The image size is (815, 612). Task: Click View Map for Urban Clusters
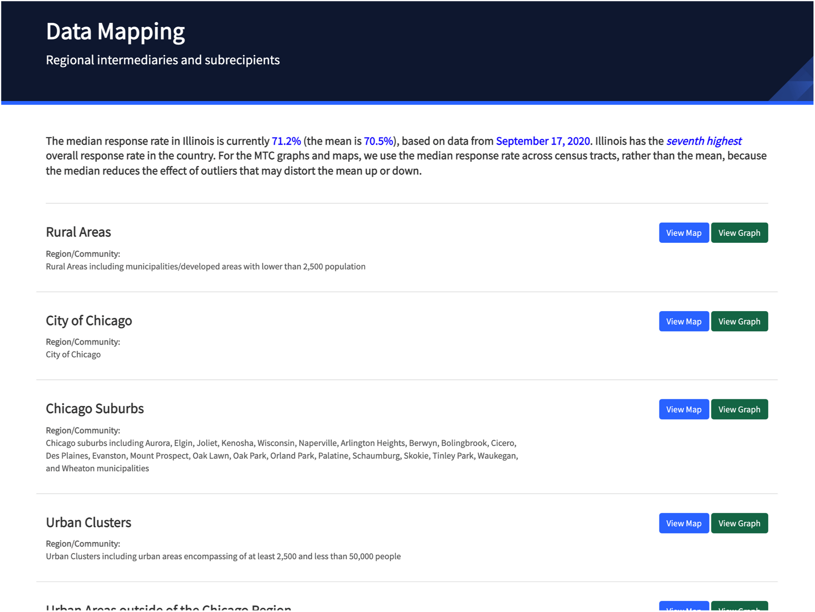click(x=683, y=523)
